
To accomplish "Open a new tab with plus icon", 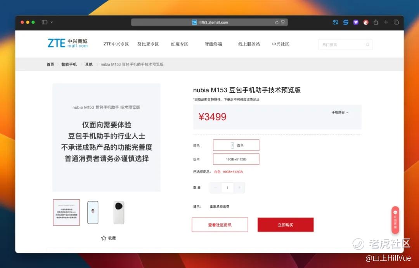I will 386,22.
